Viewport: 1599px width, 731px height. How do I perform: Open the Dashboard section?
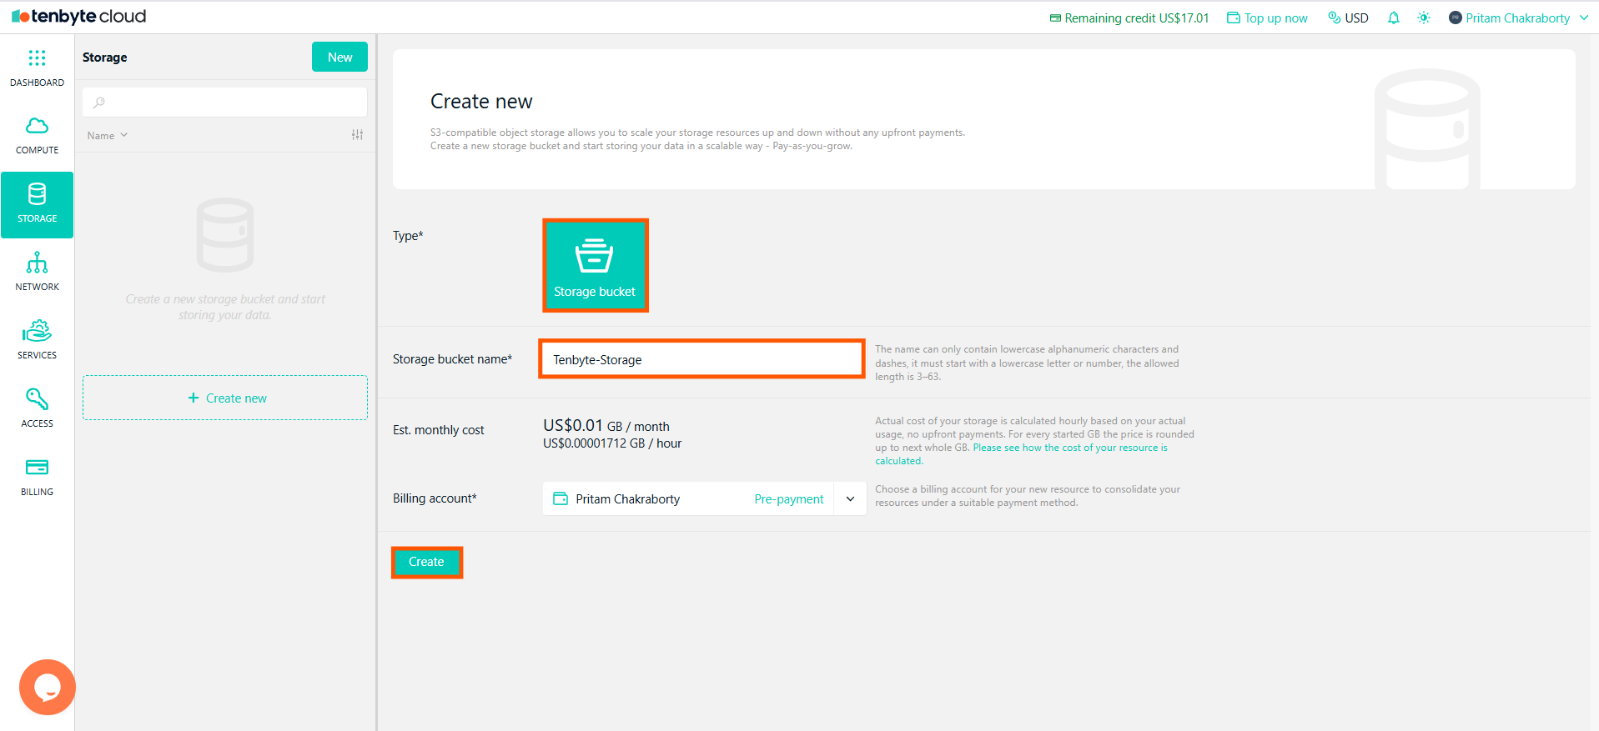click(x=37, y=68)
